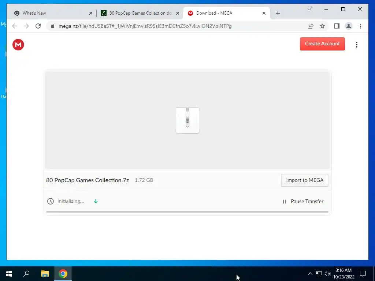Reload the MEGA page

tap(38, 26)
